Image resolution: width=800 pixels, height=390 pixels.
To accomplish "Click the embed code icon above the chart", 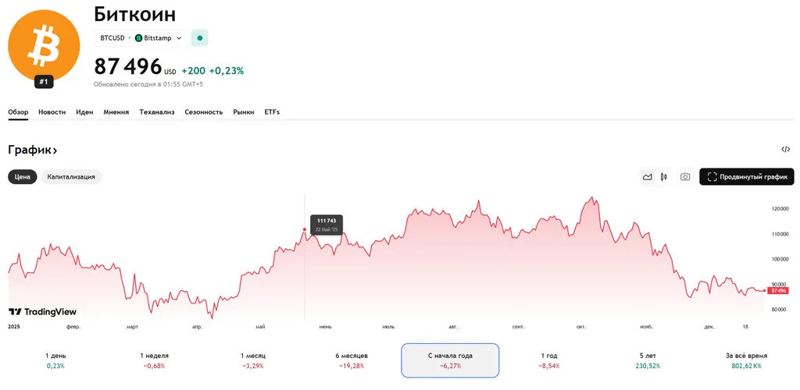I will 785,150.
